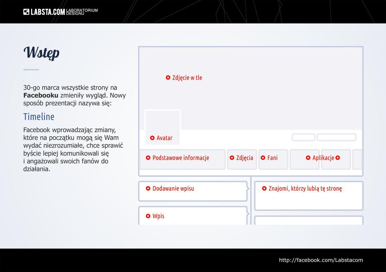Click the red marker before Zdjęcia

[x=232, y=157]
